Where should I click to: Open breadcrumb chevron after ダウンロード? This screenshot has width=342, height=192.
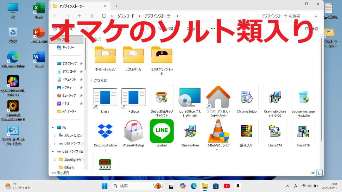(139, 16)
